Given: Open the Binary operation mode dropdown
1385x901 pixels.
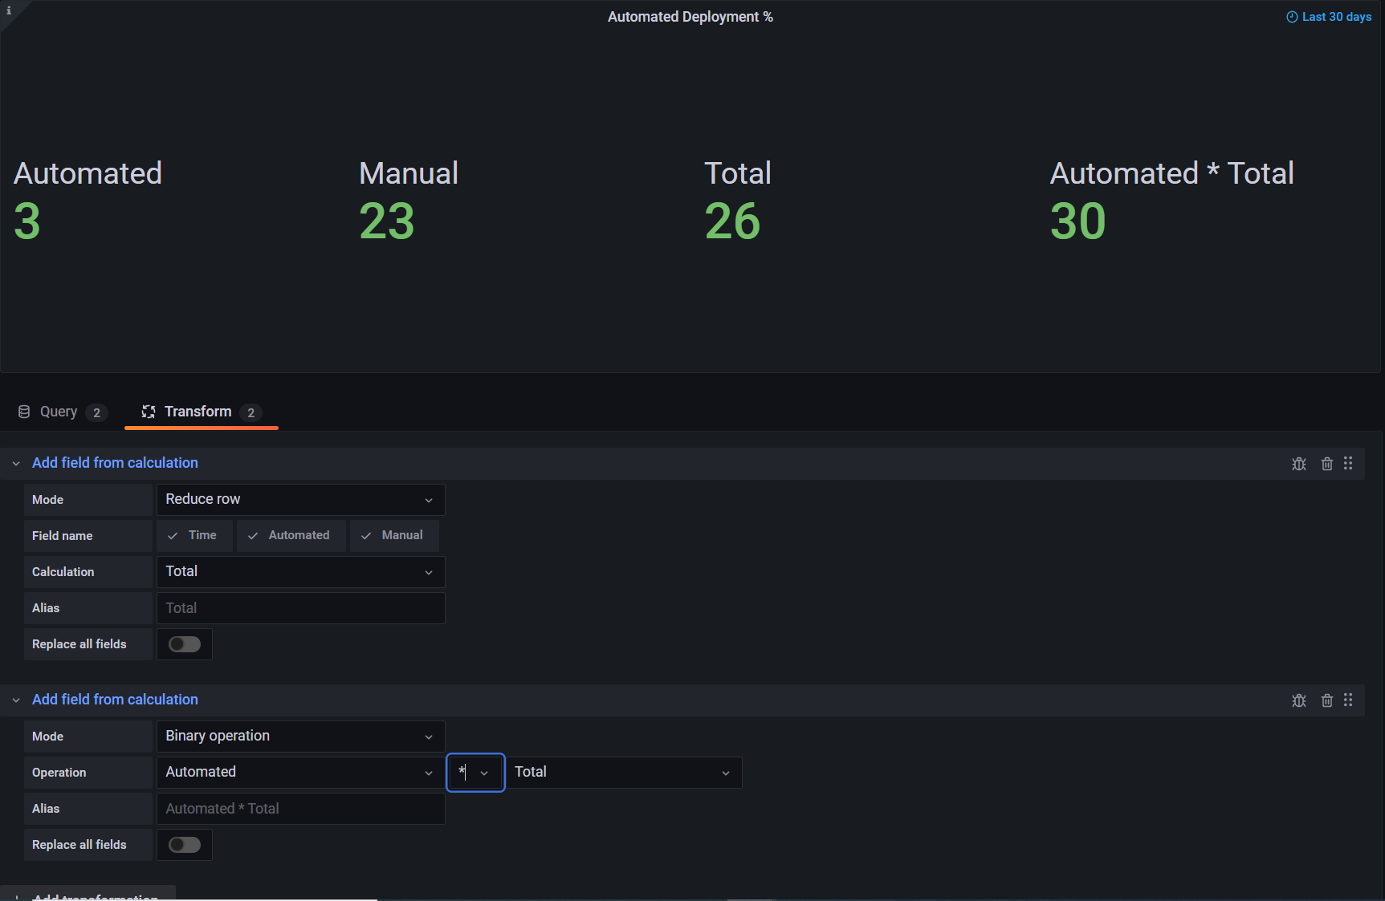Looking at the screenshot, I should pos(300,736).
